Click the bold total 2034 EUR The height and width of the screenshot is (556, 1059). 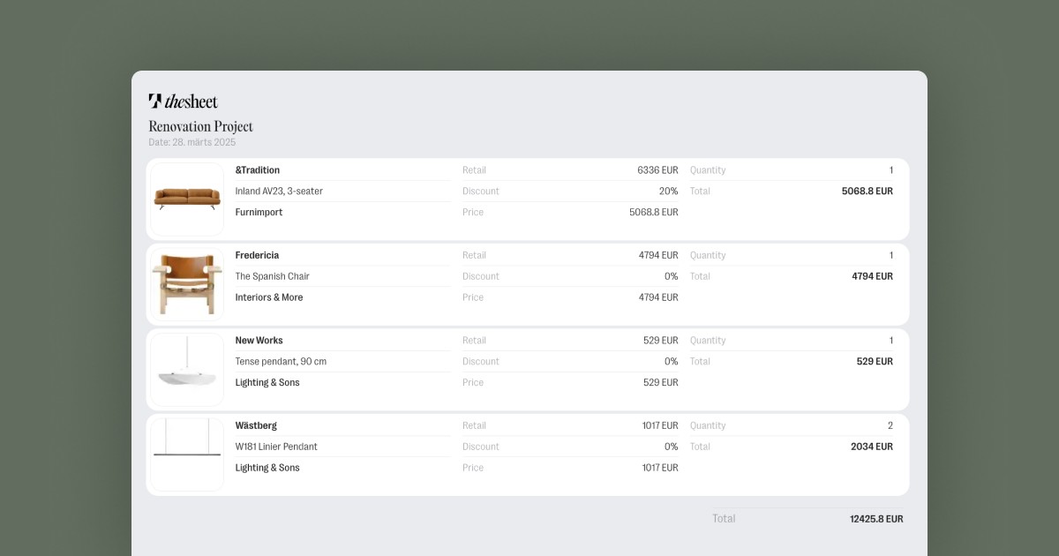(x=872, y=447)
